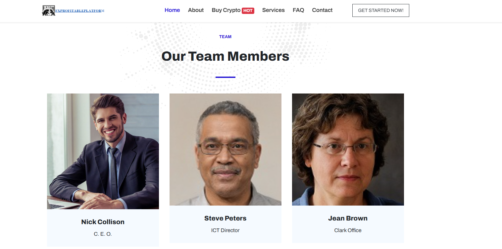502x249 pixels.
Task: Select Buy Crypto in the navbar
Action: (x=226, y=10)
